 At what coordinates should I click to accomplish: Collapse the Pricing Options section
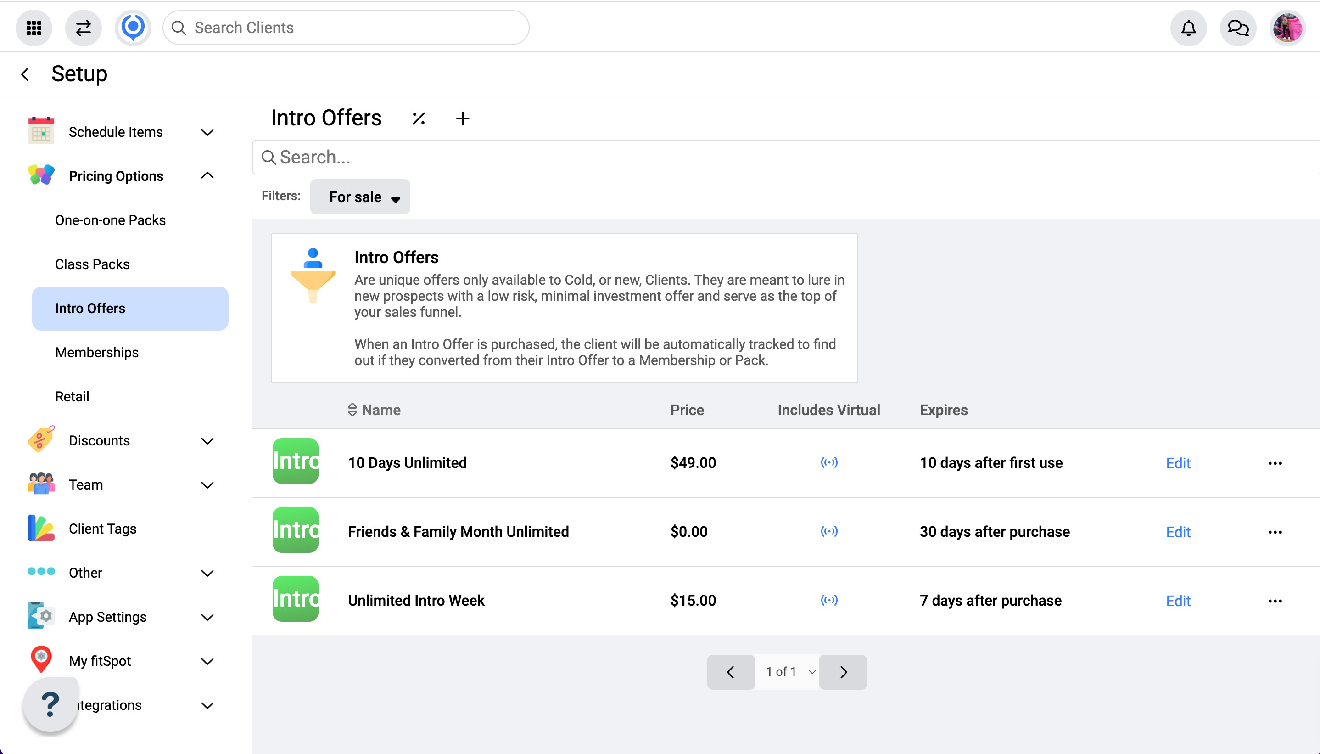click(x=207, y=176)
